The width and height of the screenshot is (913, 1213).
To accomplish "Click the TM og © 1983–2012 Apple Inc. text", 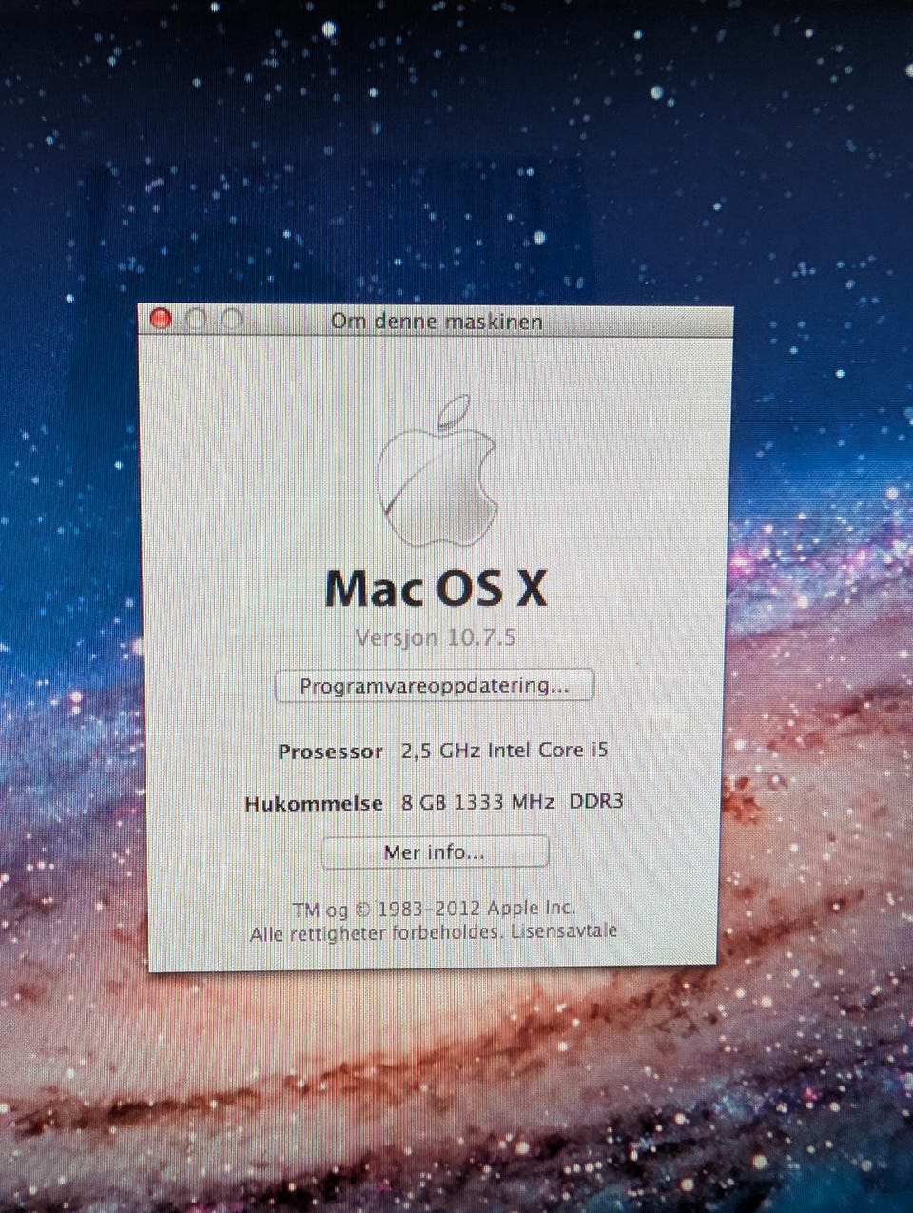I will [434, 909].
